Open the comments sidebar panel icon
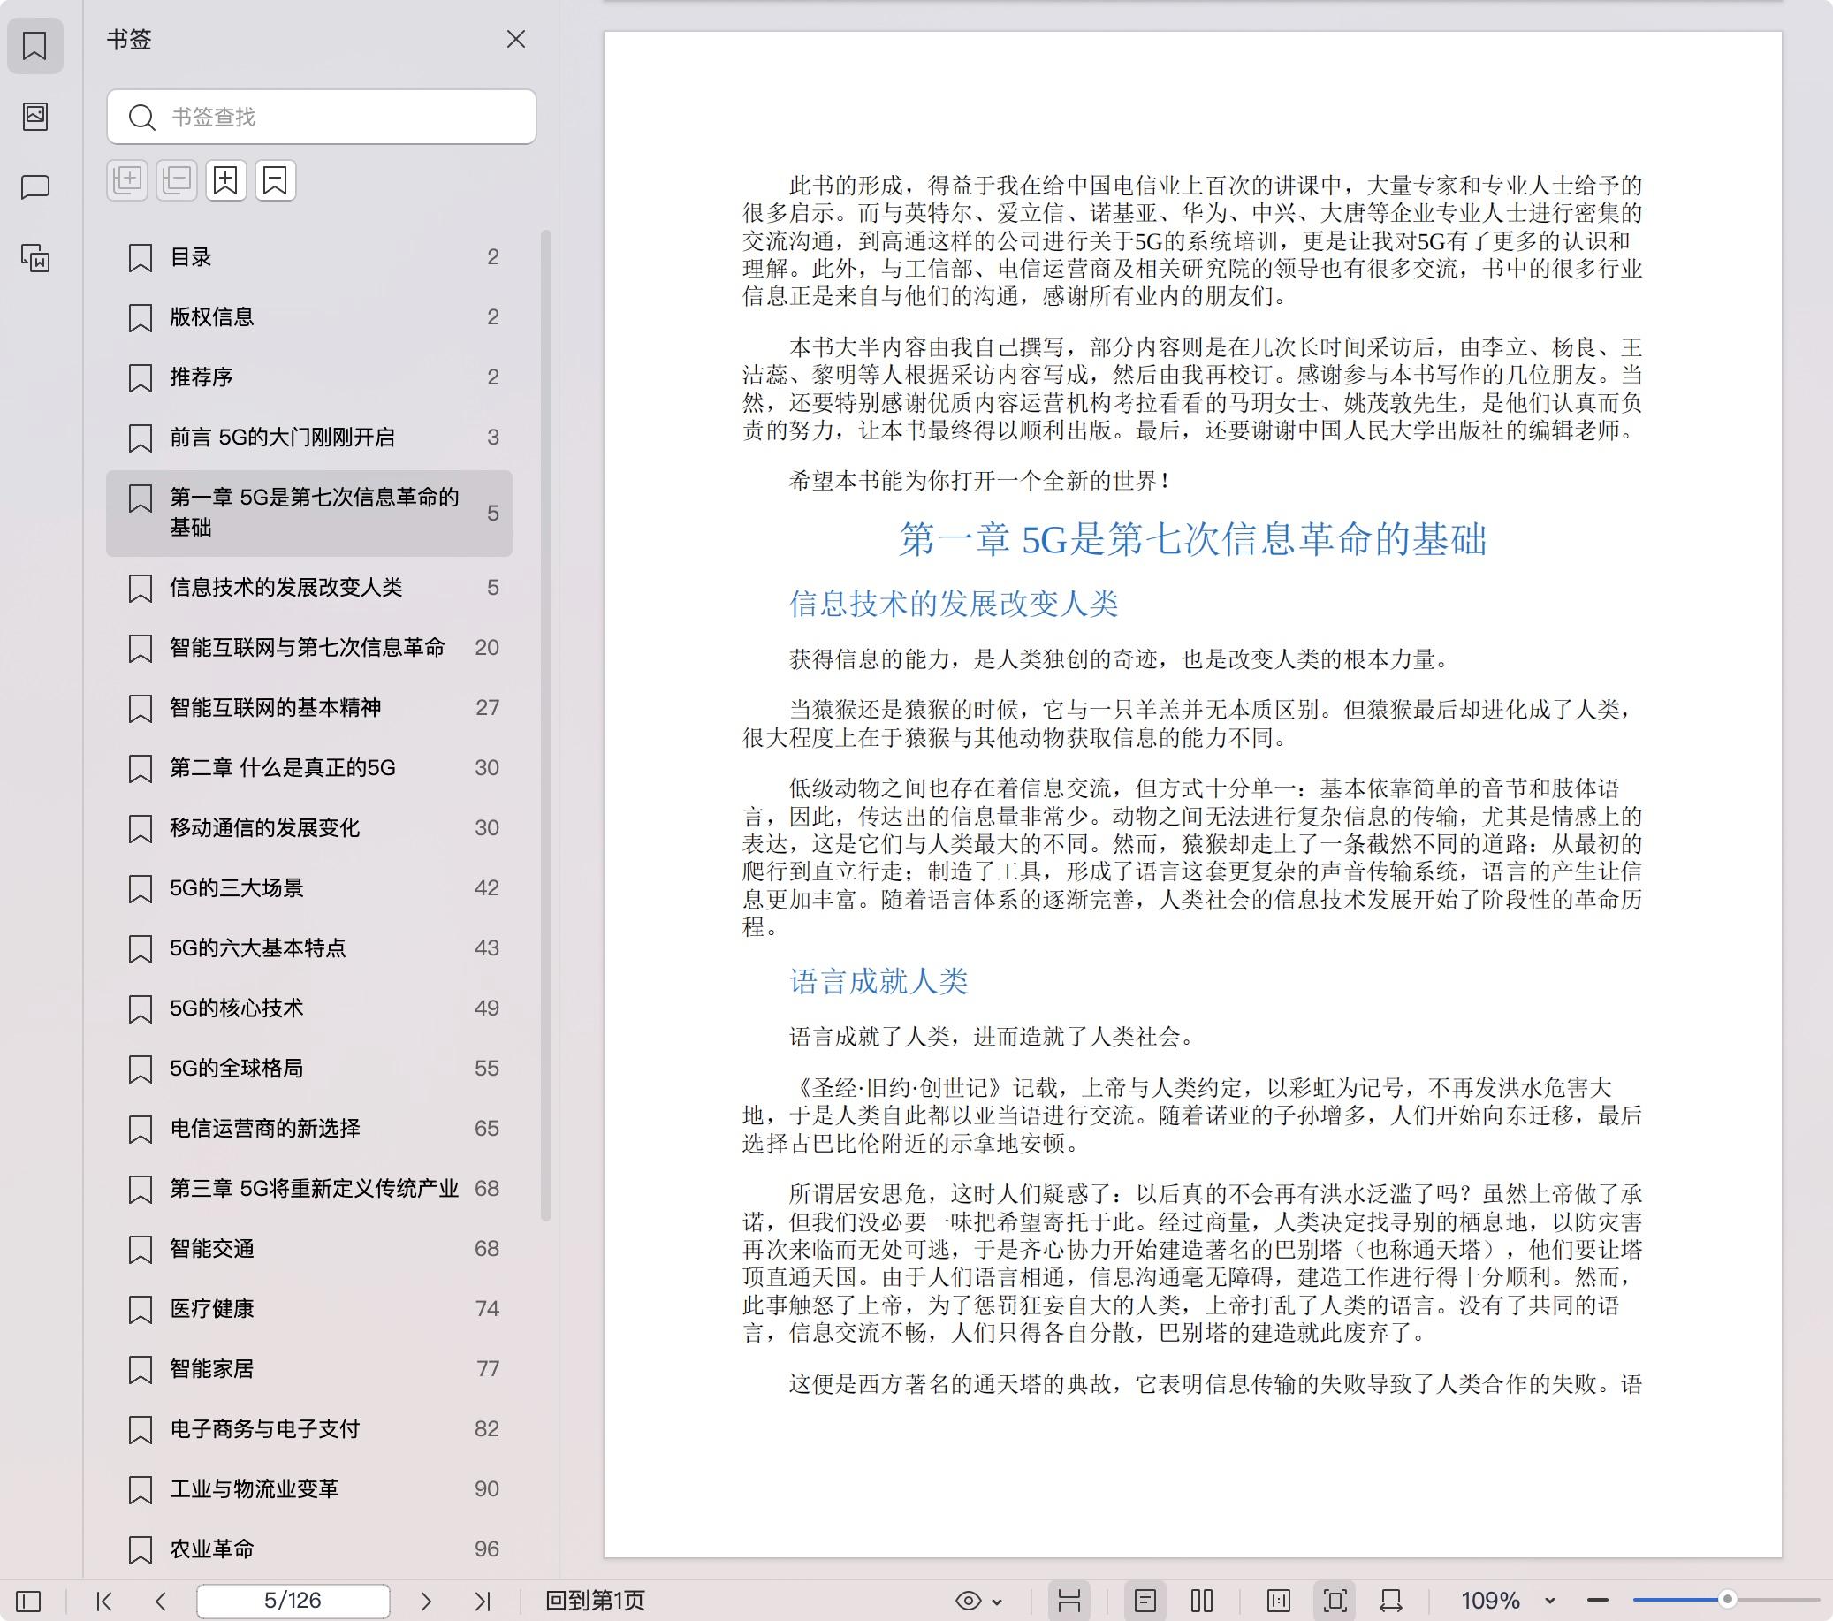This screenshot has width=1833, height=1621. pyautogui.click(x=35, y=187)
